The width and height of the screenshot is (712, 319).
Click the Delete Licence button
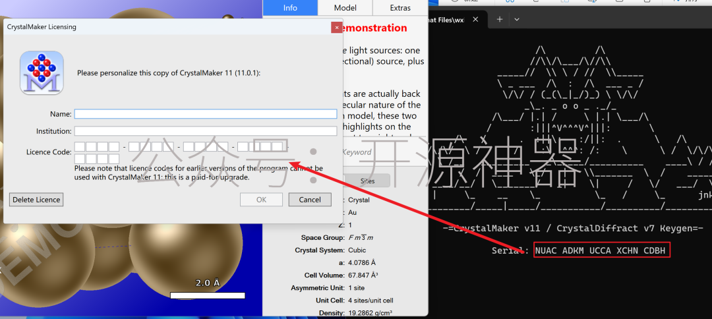coord(36,200)
